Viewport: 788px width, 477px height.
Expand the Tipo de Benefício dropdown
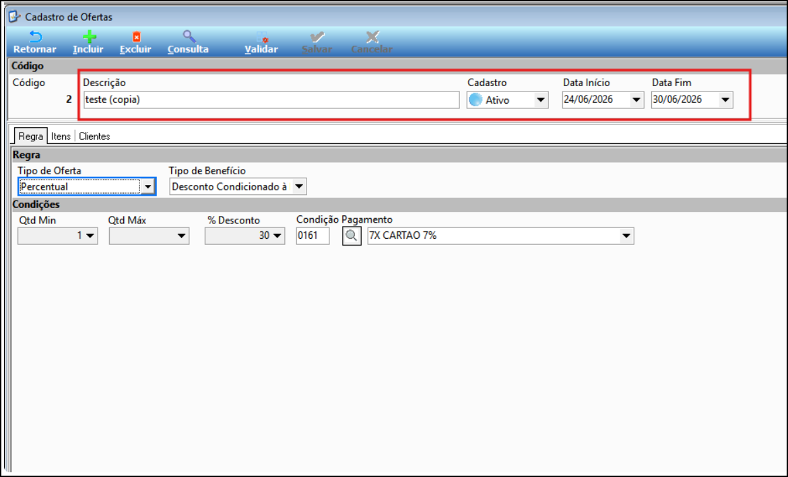click(x=299, y=187)
